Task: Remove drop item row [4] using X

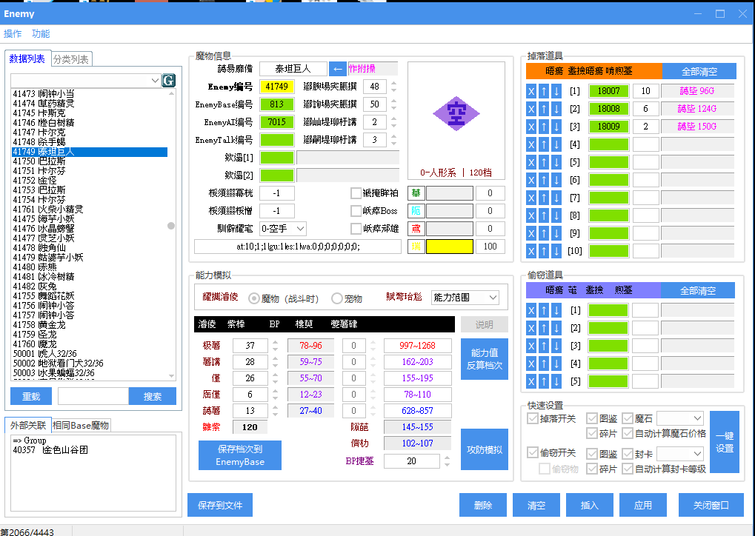Action: 531,144
